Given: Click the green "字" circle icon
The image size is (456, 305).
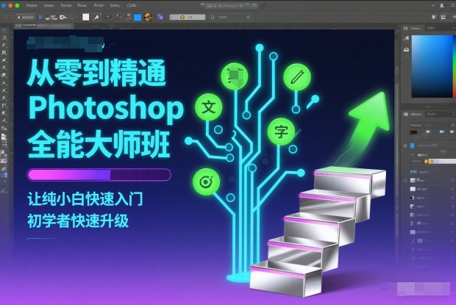Looking at the screenshot, I should click(x=280, y=131).
